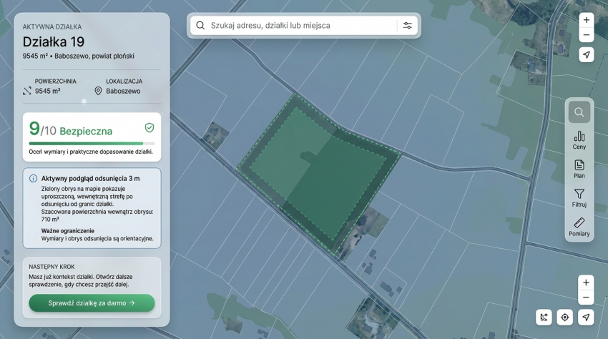Zoom out with minus button below side toolbar

[x=587, y=298]
